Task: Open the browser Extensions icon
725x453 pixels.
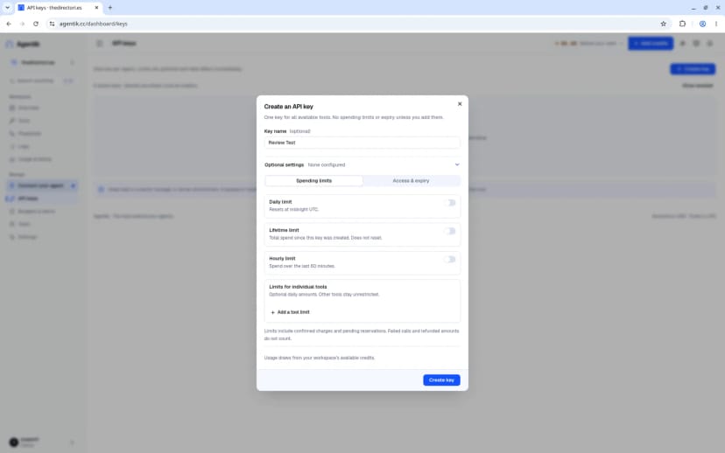Action: (682, 24)
